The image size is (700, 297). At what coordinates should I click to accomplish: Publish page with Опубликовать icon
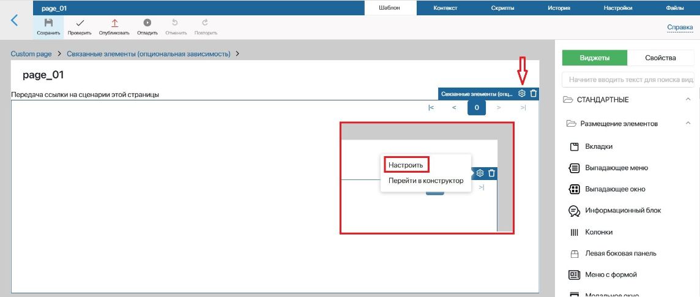[114, 23]
